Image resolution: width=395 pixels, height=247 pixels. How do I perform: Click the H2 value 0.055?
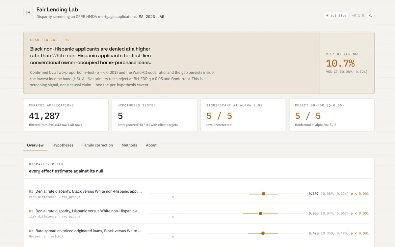(x=313, y=213)
